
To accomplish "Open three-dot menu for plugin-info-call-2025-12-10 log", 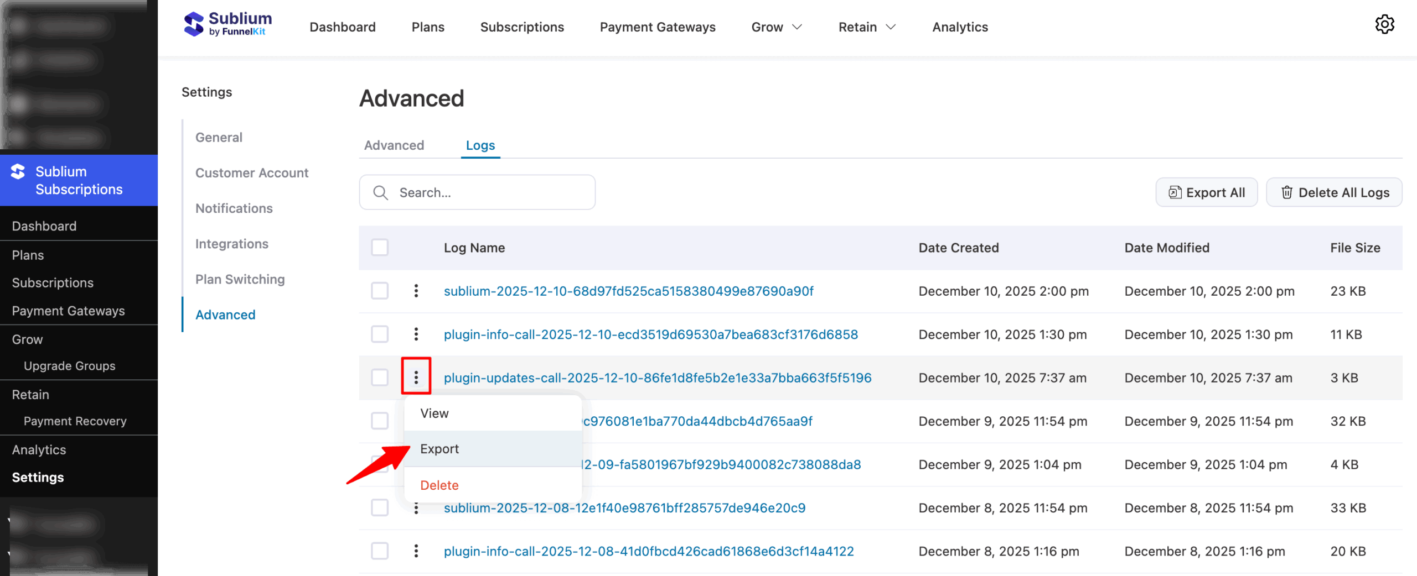I will point(416,334).
